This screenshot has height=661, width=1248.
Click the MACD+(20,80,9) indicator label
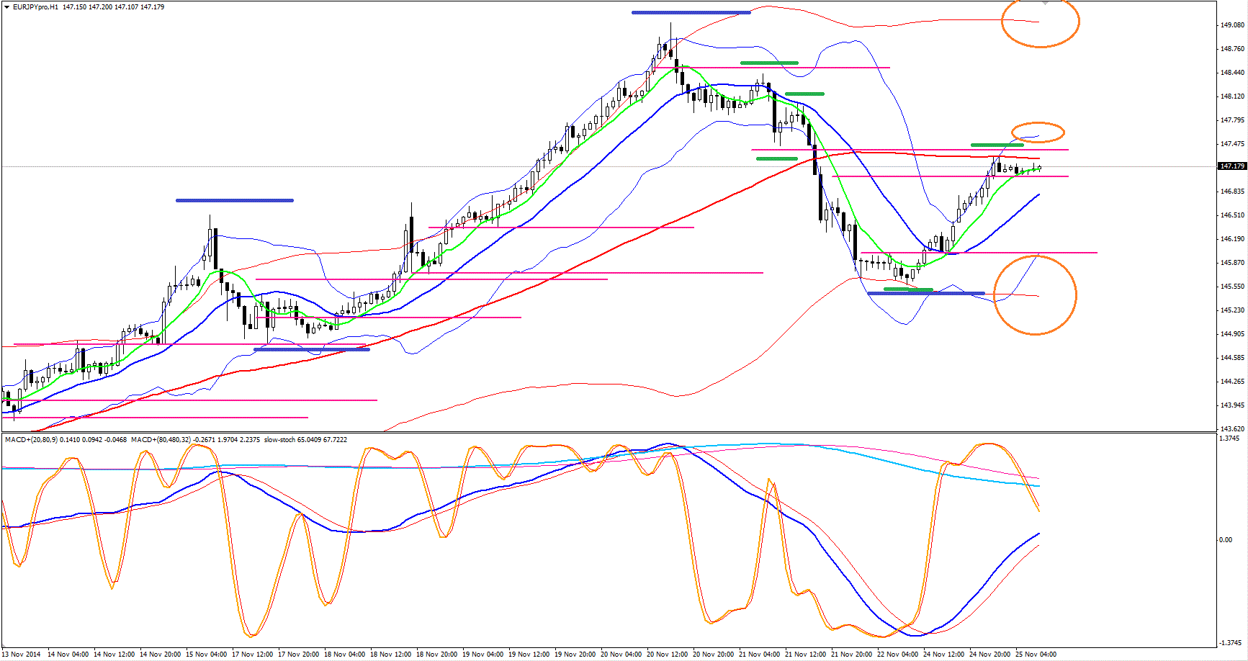pyautogui.click(x=31, y=439)
